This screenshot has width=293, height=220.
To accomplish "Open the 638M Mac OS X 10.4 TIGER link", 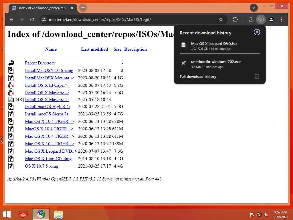I will tap(50, 121).
